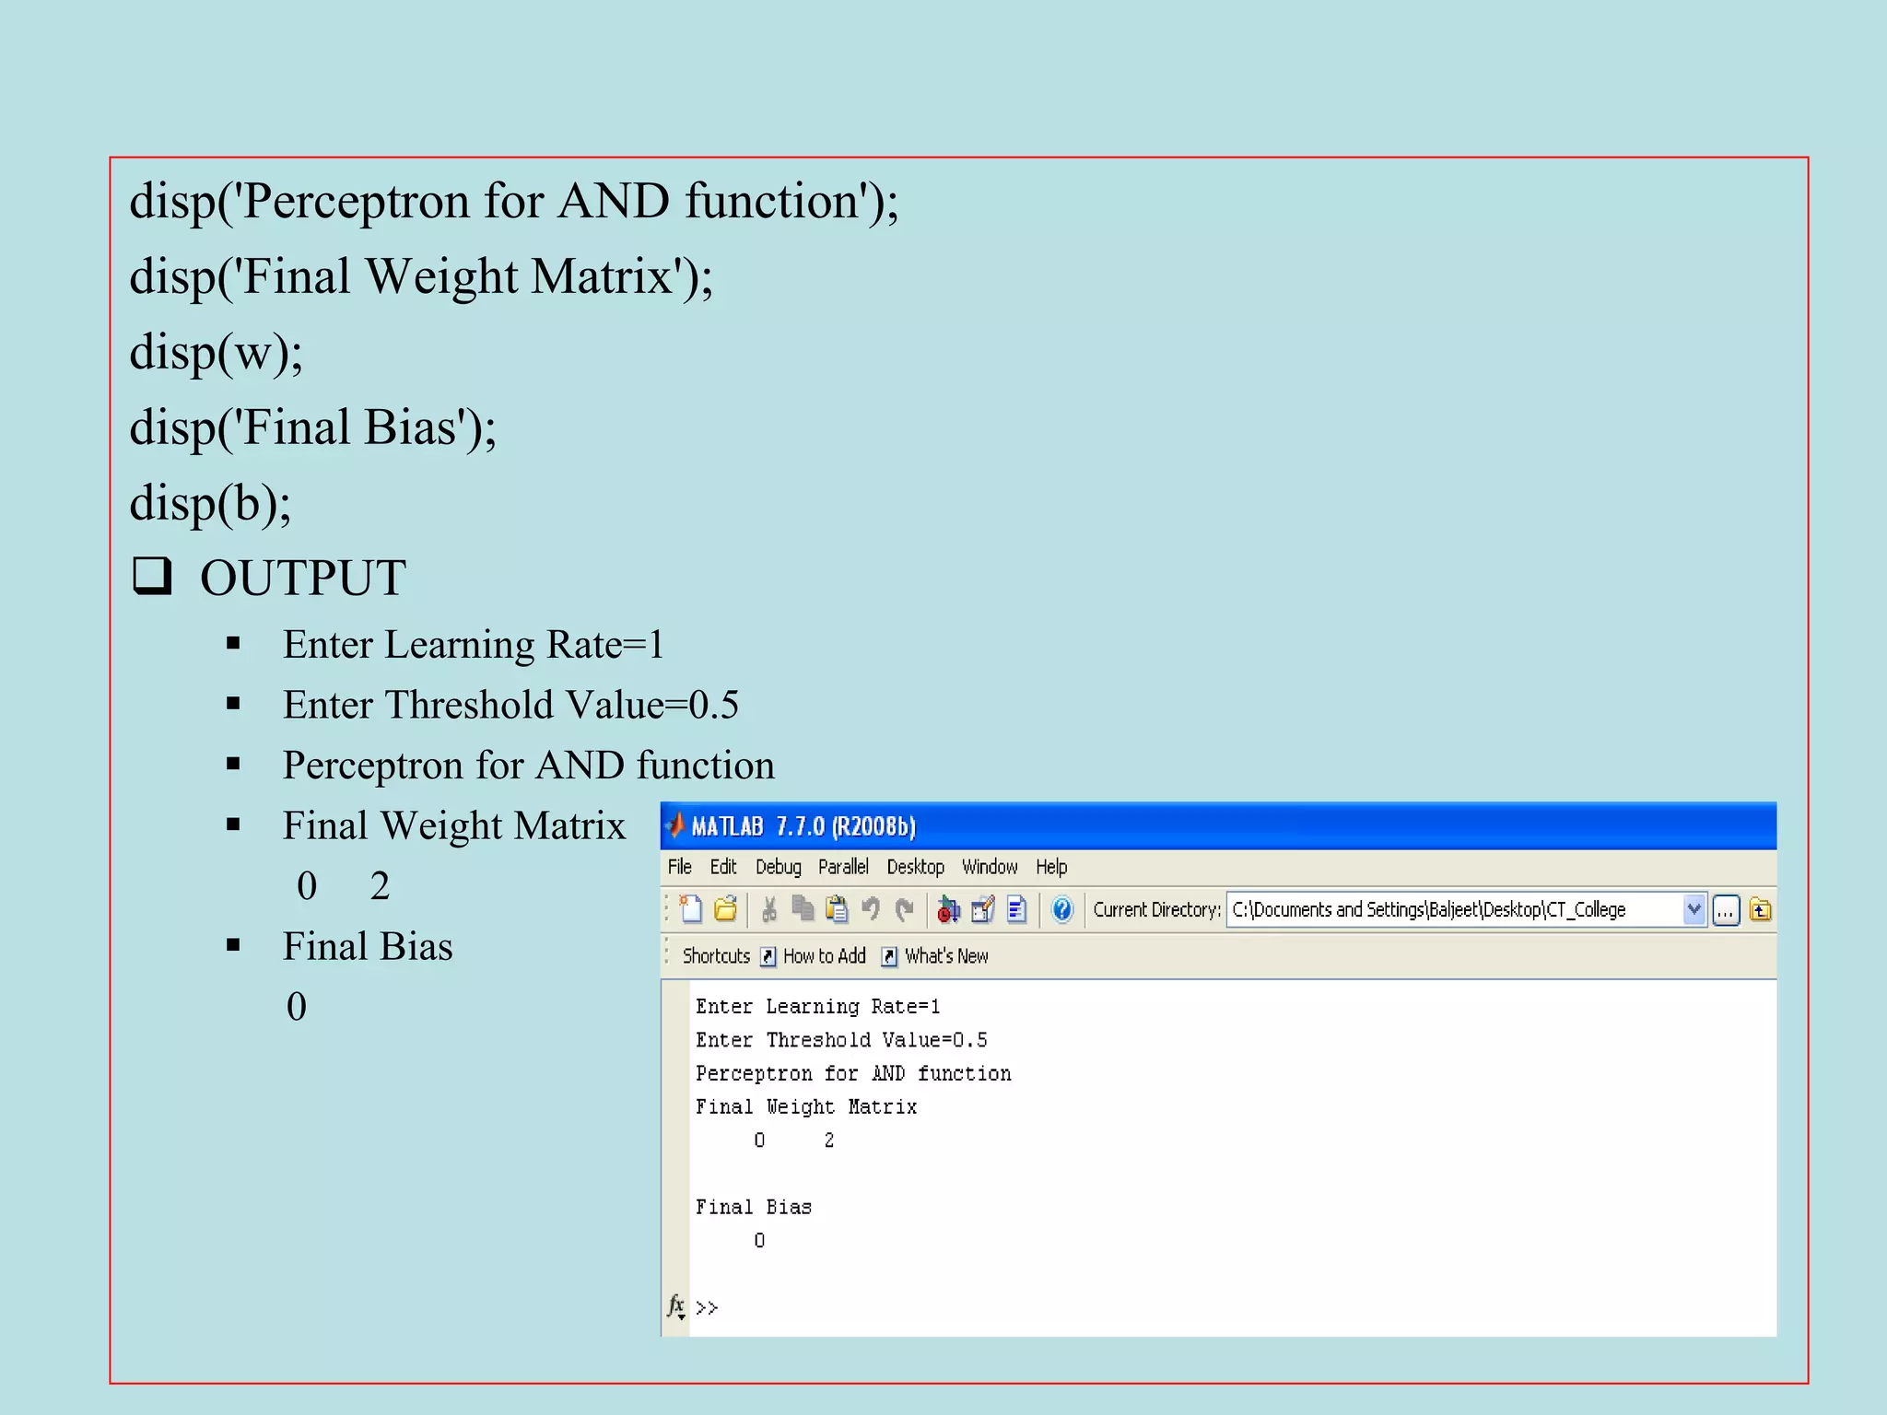Click the Paste clipboard icon
Viewport: 1887px width, 1415px height.
[x=837, y=910]
